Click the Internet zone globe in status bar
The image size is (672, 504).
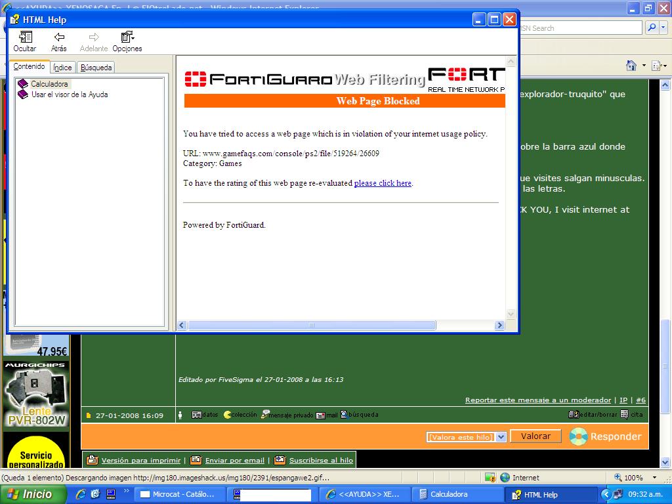505,478
